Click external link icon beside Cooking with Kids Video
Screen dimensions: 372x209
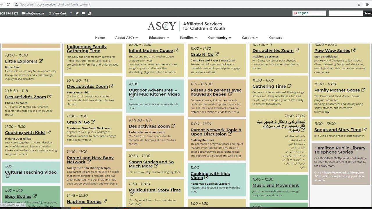tap(206, 177)
